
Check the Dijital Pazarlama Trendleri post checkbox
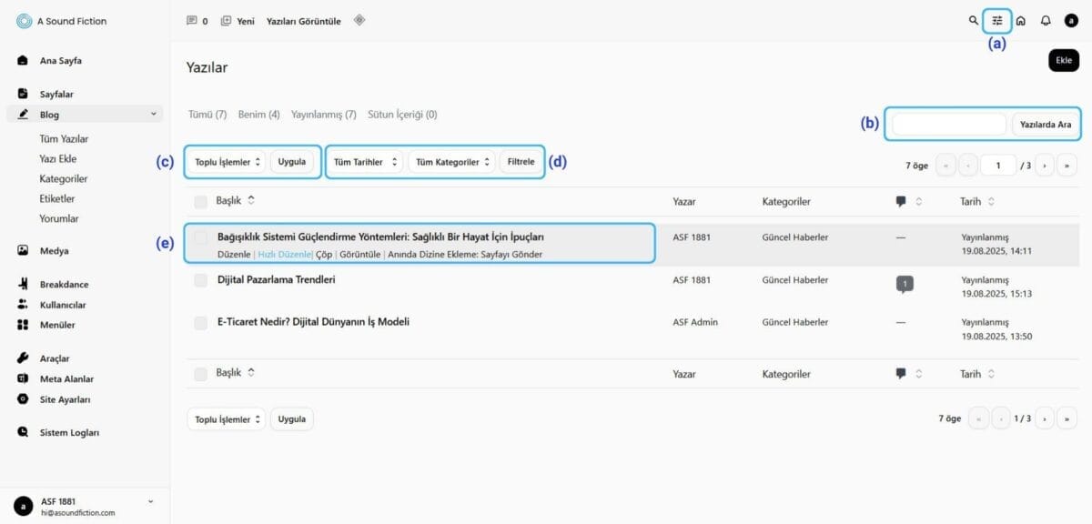(x=201, y=280)
